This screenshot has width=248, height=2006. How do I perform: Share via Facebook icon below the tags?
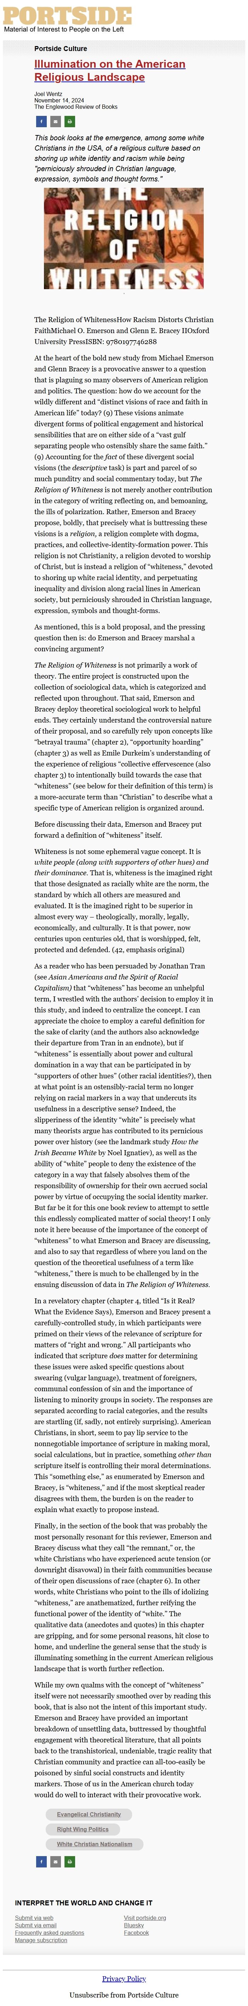tap(41, 1860)
